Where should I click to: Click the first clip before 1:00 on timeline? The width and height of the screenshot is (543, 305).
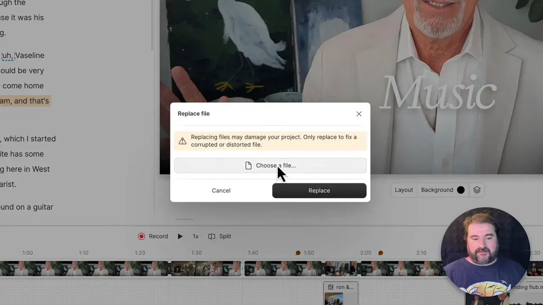point(85,269)
